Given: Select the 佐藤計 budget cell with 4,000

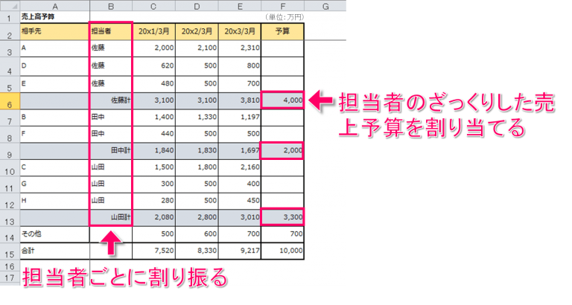Looking at the screenshot, I should pos(282,100).
